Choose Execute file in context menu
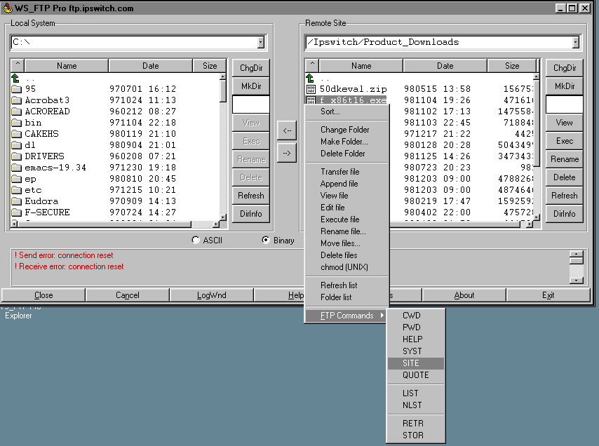599x446 pixels. tap(347, 219)
